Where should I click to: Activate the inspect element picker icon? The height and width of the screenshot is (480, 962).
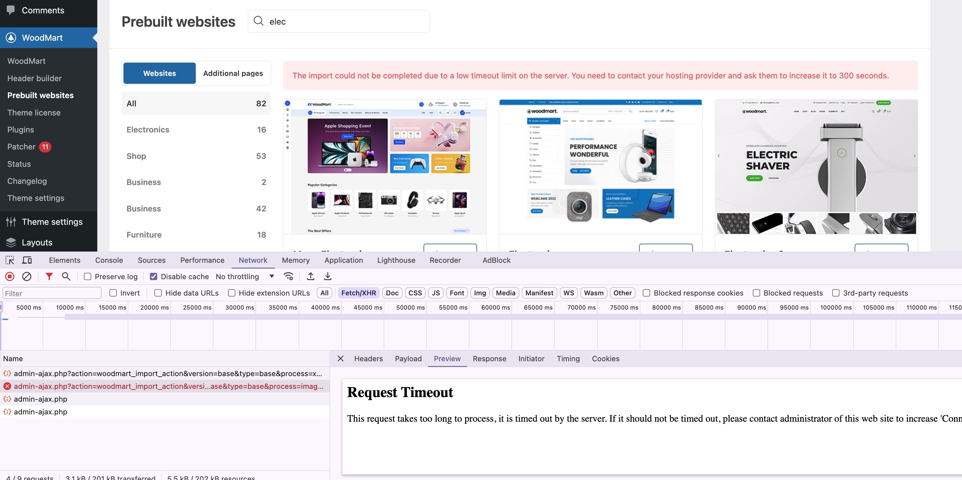10,260
